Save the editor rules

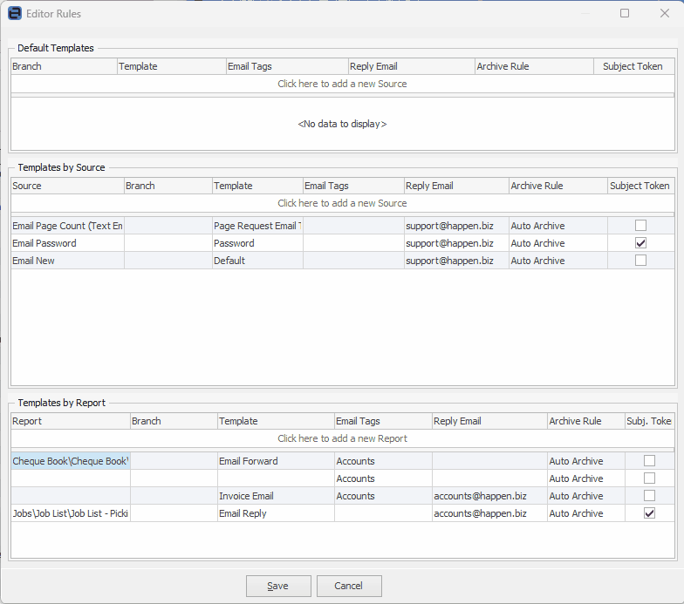278,586
